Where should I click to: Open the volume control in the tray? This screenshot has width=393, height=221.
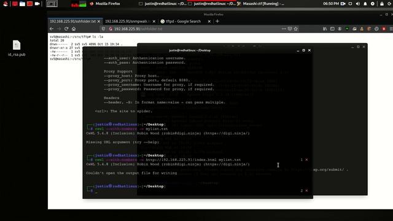[x=357, y=4]
